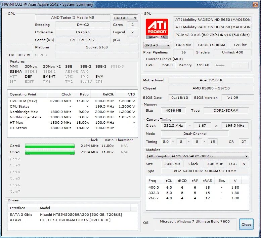Open the GPU #0 selector dropdown
Viewport: 261px width, 238px height.
pos(157,45)
